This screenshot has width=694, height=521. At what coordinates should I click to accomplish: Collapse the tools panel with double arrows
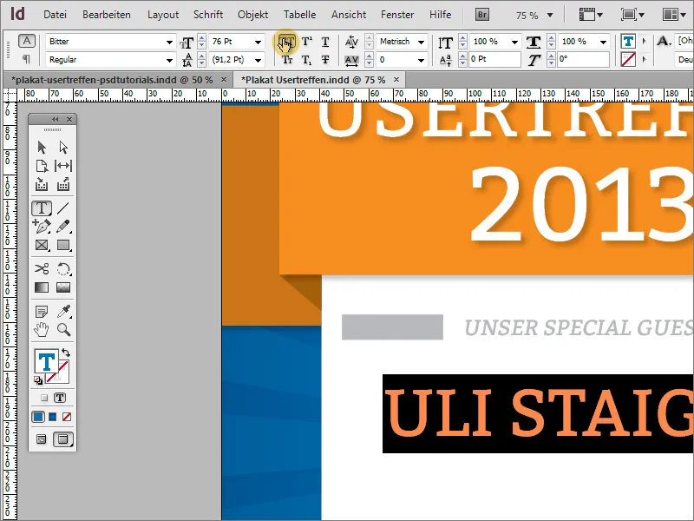coord(56,119)
